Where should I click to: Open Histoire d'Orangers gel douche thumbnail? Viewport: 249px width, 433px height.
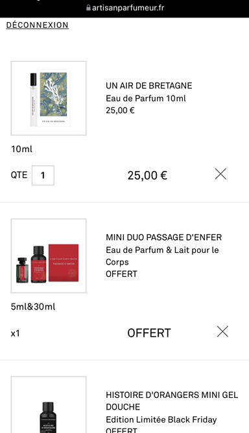click(49, 405)
